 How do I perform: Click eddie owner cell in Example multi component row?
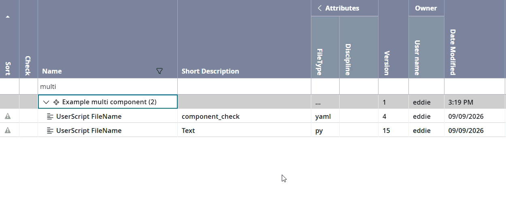point(426,102)
